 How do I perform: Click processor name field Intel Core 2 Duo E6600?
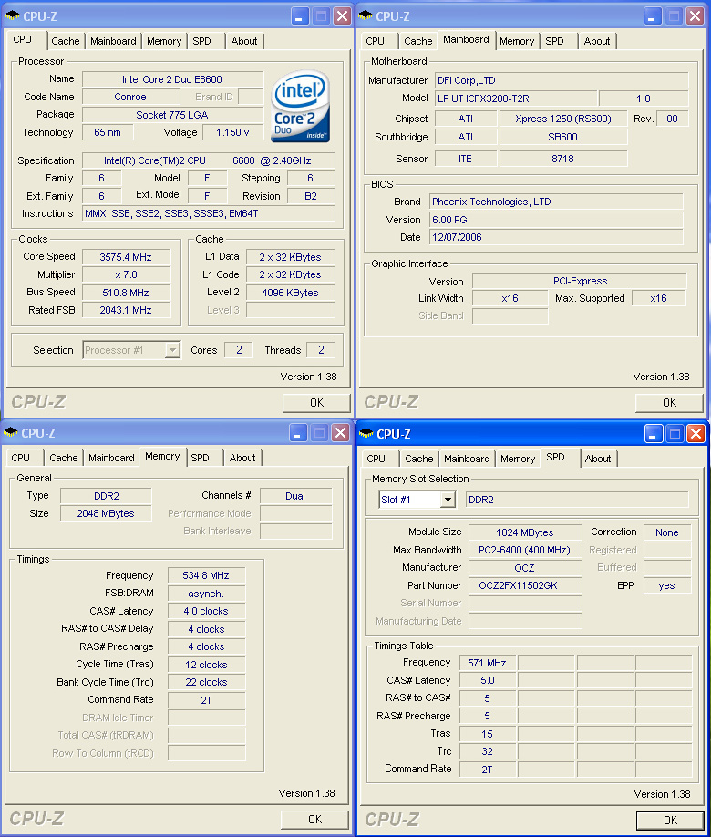click(x=172, y=79)
